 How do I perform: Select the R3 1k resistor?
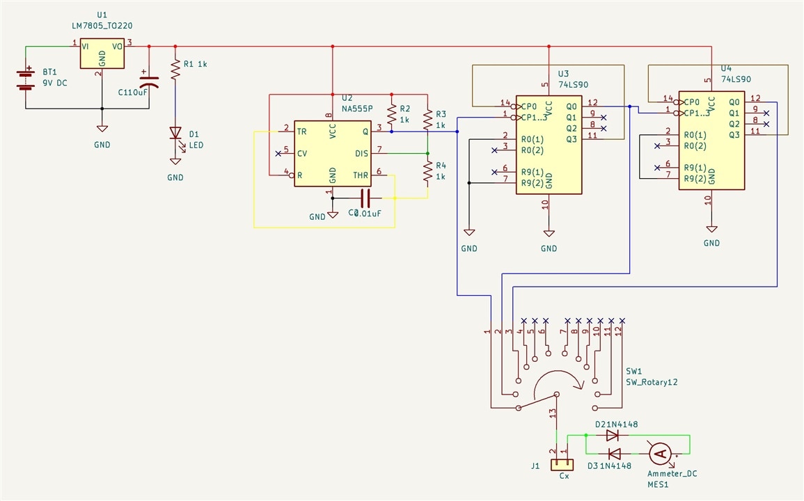pos(427,118)
